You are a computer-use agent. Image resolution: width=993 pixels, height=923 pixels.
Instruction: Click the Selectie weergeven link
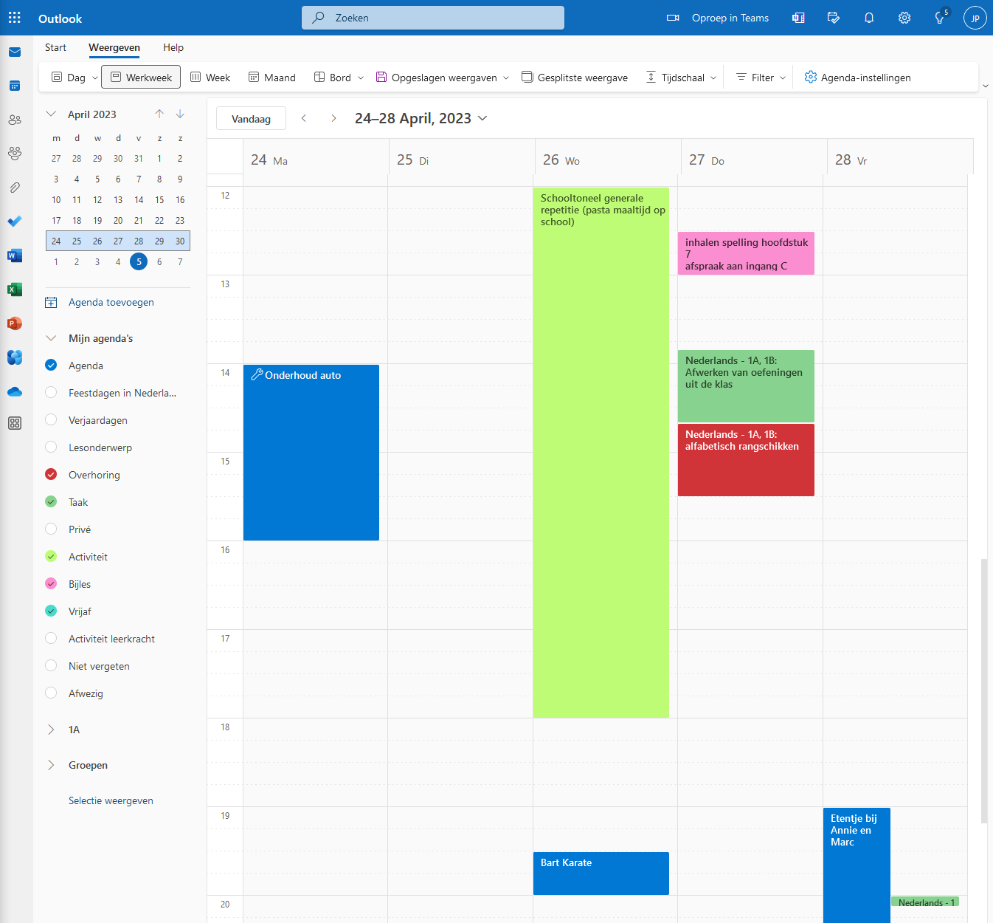(x=111, y=800)
